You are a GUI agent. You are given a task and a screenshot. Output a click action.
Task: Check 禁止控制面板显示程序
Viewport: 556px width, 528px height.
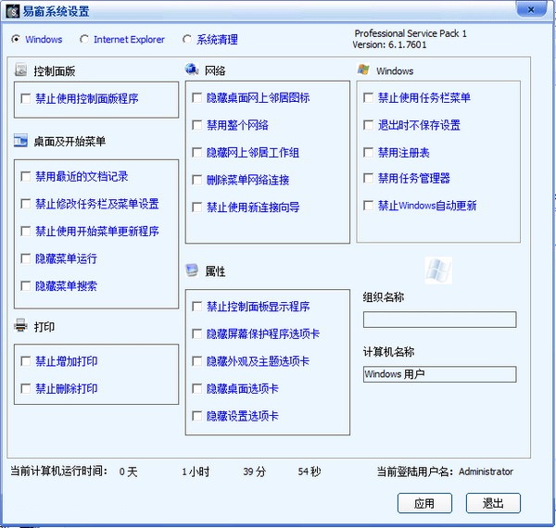pos(196,307)
